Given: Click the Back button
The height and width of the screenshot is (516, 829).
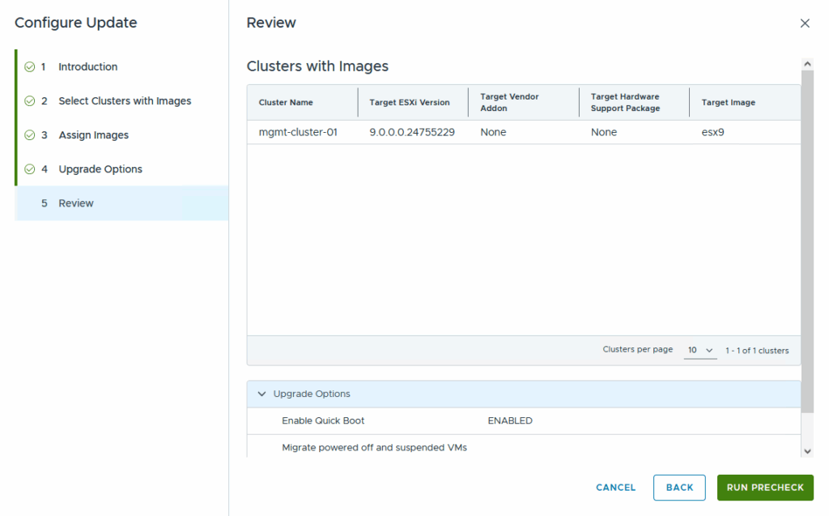Looking at the screenshot, I should [x=679, y=488].
